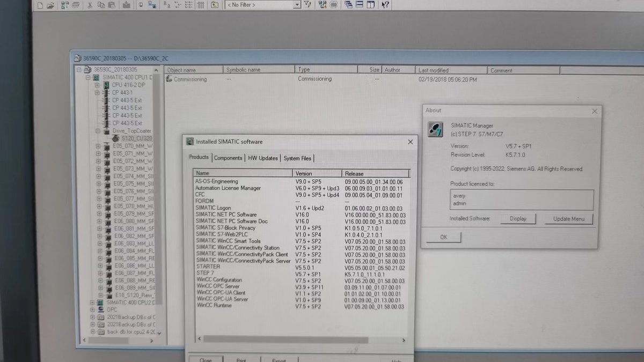This screenshot has width=644, height=362.
Task: Switch to Large Icons view
Action: 166,5
